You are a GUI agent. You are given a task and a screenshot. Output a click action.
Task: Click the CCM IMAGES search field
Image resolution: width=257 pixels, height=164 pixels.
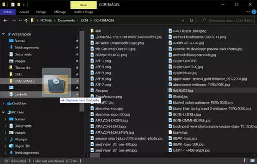click(x=227, y=21)
